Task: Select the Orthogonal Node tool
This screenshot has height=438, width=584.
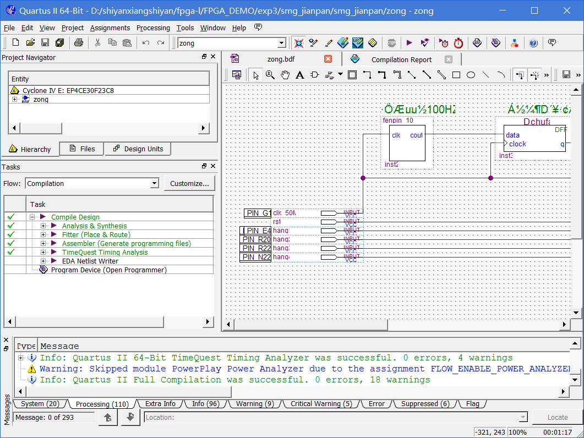Action: (367, 75)
